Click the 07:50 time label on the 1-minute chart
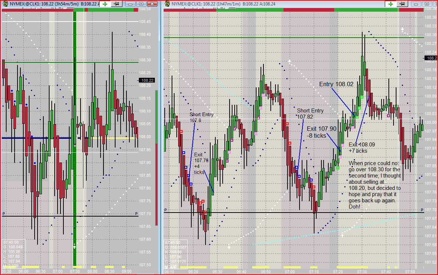 [x=410, y=271]
